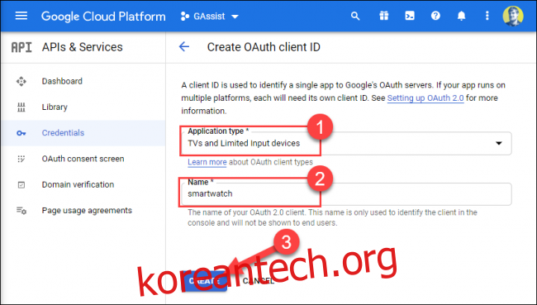Open the hamburger navigation menu
The height and width of the screenshot is (305, 537).
point(21,16)
